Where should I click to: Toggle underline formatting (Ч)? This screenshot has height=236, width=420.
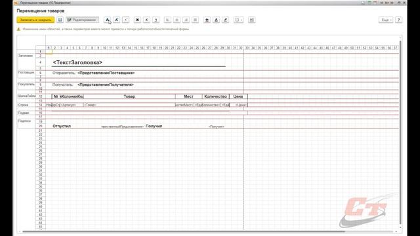point(156,20)
